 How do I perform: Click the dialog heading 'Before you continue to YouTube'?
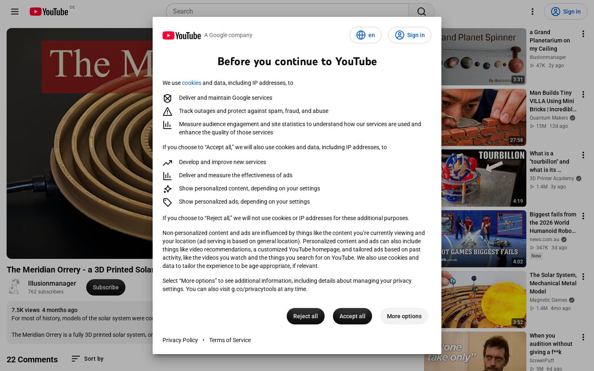coord(297,61)
